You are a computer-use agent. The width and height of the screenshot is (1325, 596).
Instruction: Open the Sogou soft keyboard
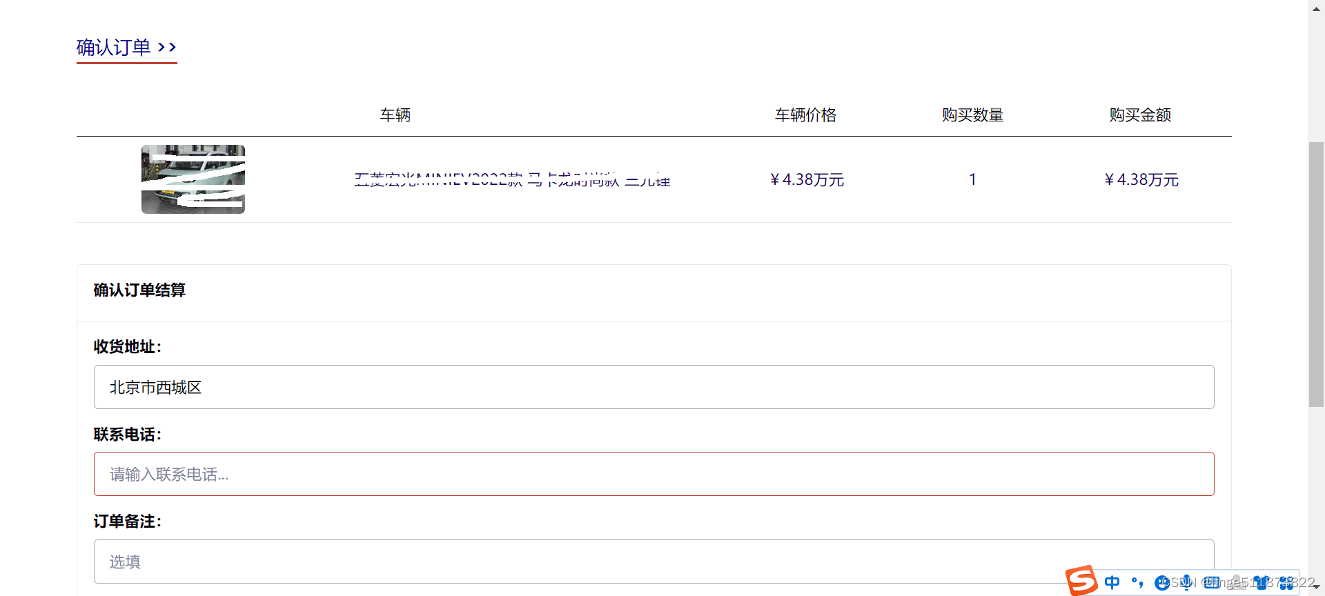[x=1212, y=582]
